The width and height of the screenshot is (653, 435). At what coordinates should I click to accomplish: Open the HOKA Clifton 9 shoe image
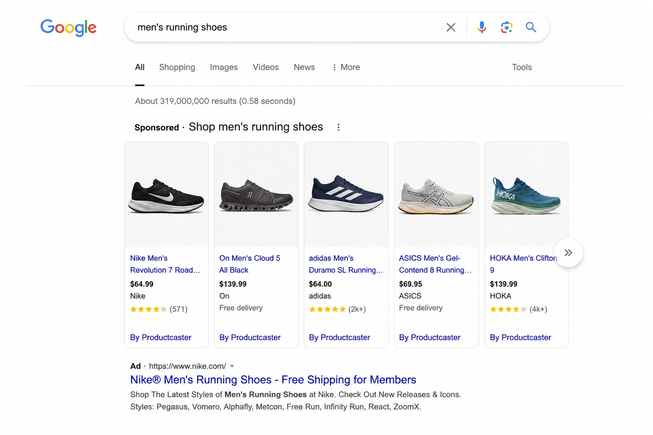tap(526, 195)
